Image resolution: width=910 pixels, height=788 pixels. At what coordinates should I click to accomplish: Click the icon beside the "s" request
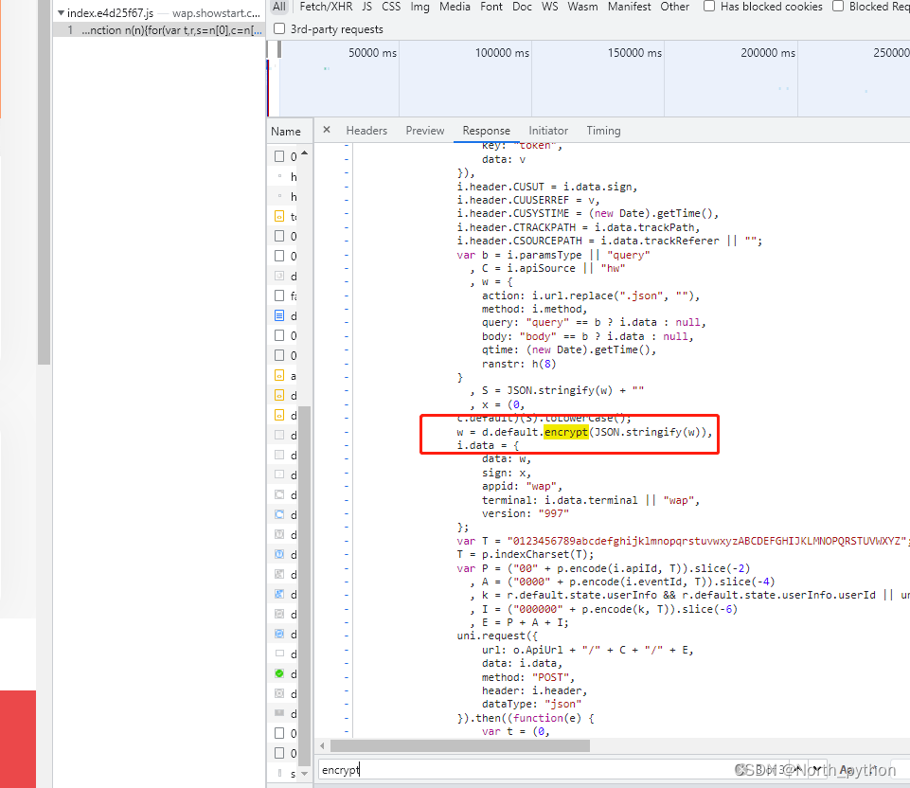click(x=279, y=773)
